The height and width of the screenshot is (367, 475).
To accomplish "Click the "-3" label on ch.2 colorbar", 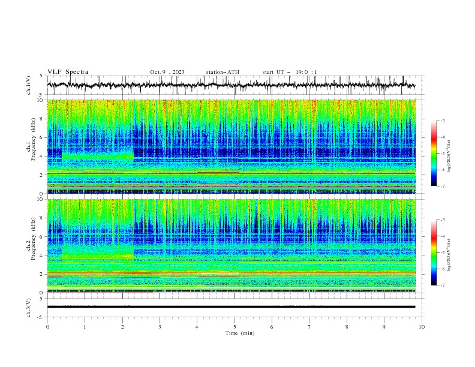I will [442, 220].
